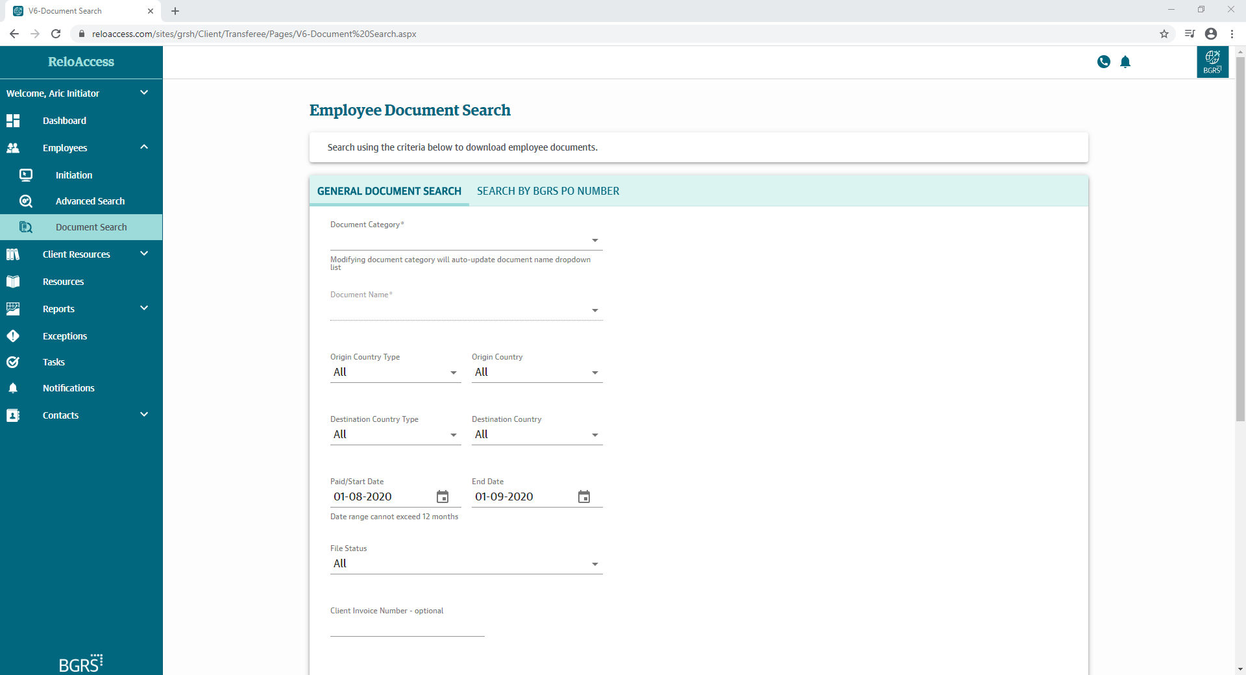Viewport: 1246px width, 675px height.
Task: Click the Initiation monitor icon
Action: (x=26, y=175)
